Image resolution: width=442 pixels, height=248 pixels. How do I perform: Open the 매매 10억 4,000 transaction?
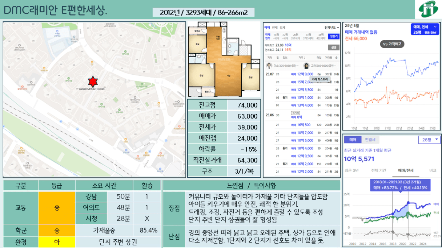[302, 148]
